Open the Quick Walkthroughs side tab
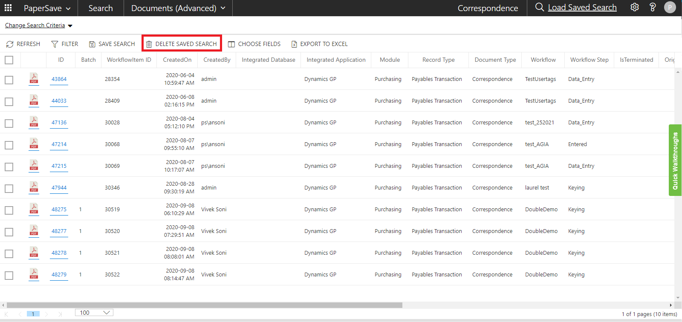This screenshot has height=322, width=682. tap(675, 161)
